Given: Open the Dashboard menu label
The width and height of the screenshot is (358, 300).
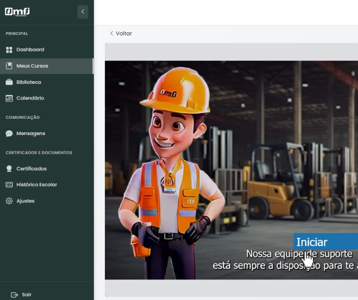Looking at the screenshot, I should (30, 50).
